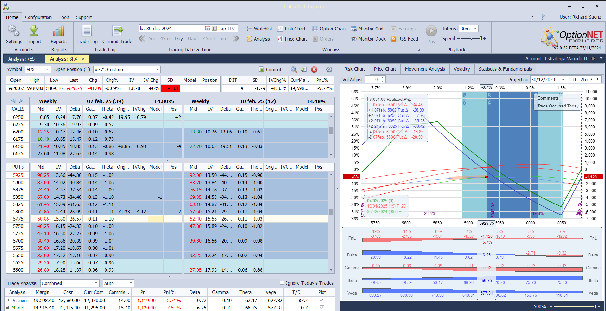
Task: Click the Vol Adjust value field
Action: point(373,80)
